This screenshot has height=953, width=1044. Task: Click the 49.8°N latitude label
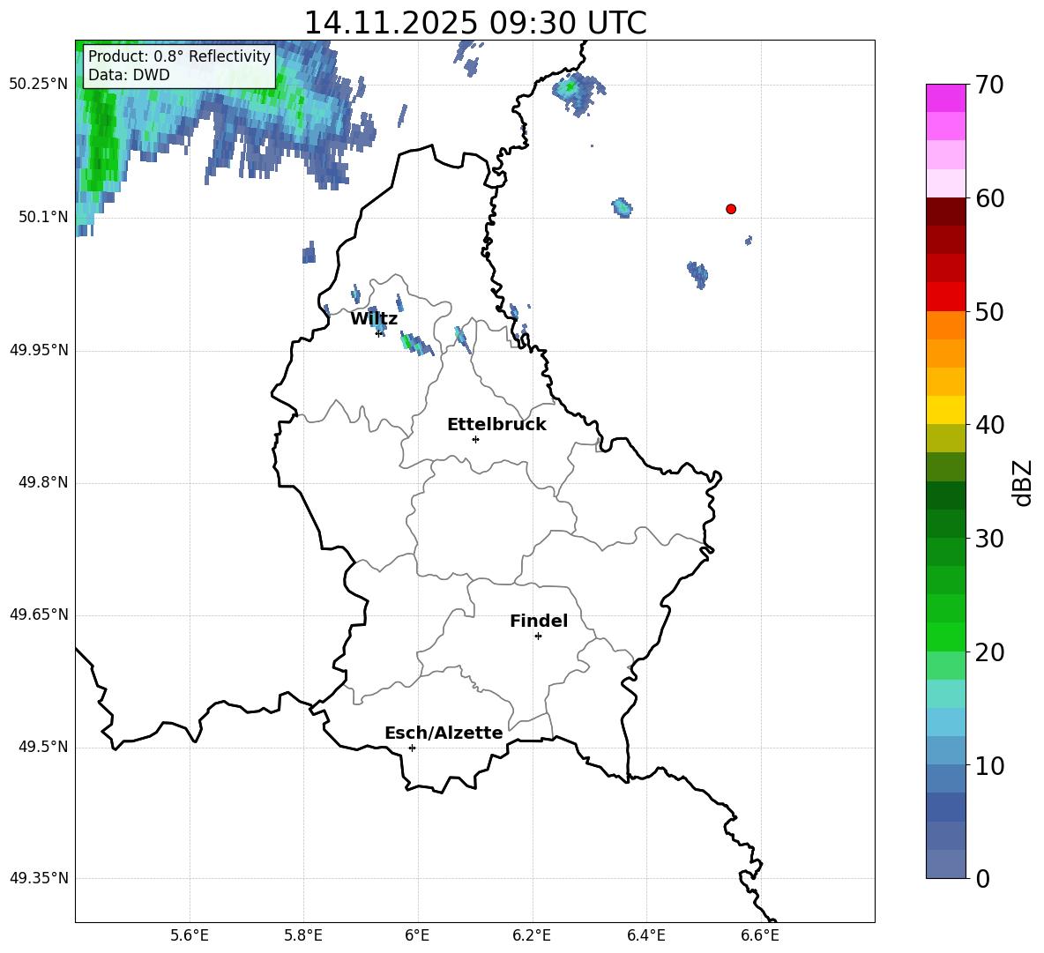click(43, 482)
